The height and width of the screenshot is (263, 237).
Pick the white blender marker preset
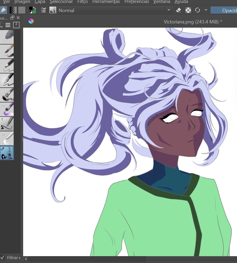[x=7, y=138]
